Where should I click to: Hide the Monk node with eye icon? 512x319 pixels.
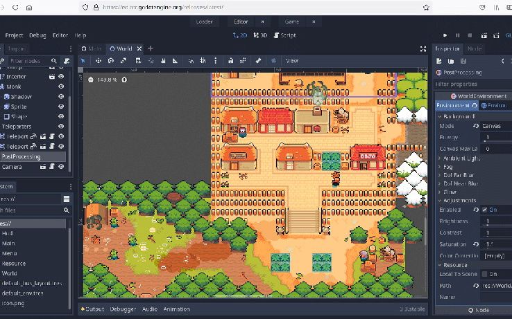[x=61, y=86]
